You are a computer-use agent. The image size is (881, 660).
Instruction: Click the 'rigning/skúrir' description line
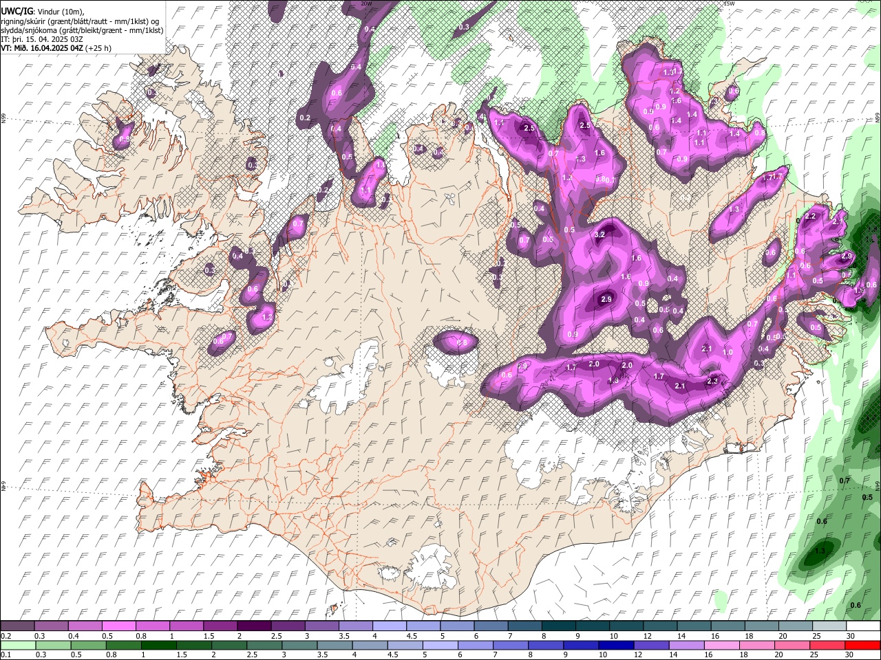click(79, 21)
